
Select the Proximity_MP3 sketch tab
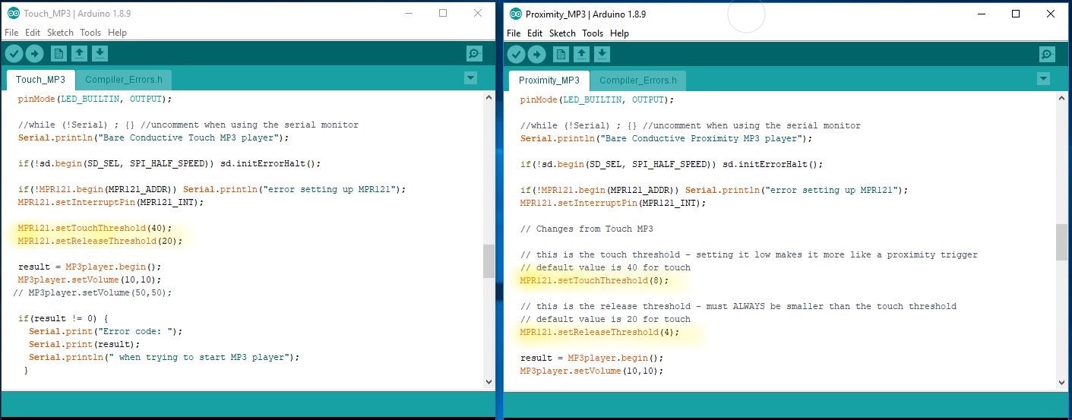[549, 81]
